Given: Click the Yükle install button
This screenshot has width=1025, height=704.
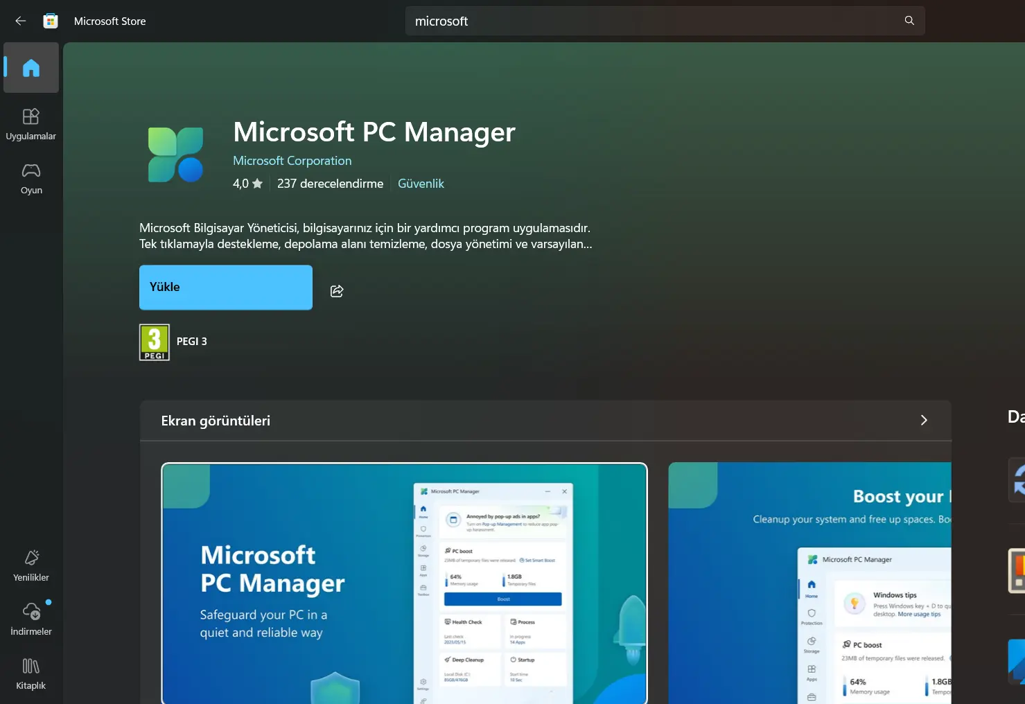Looking at the screenshot, I should pos(226,288).
